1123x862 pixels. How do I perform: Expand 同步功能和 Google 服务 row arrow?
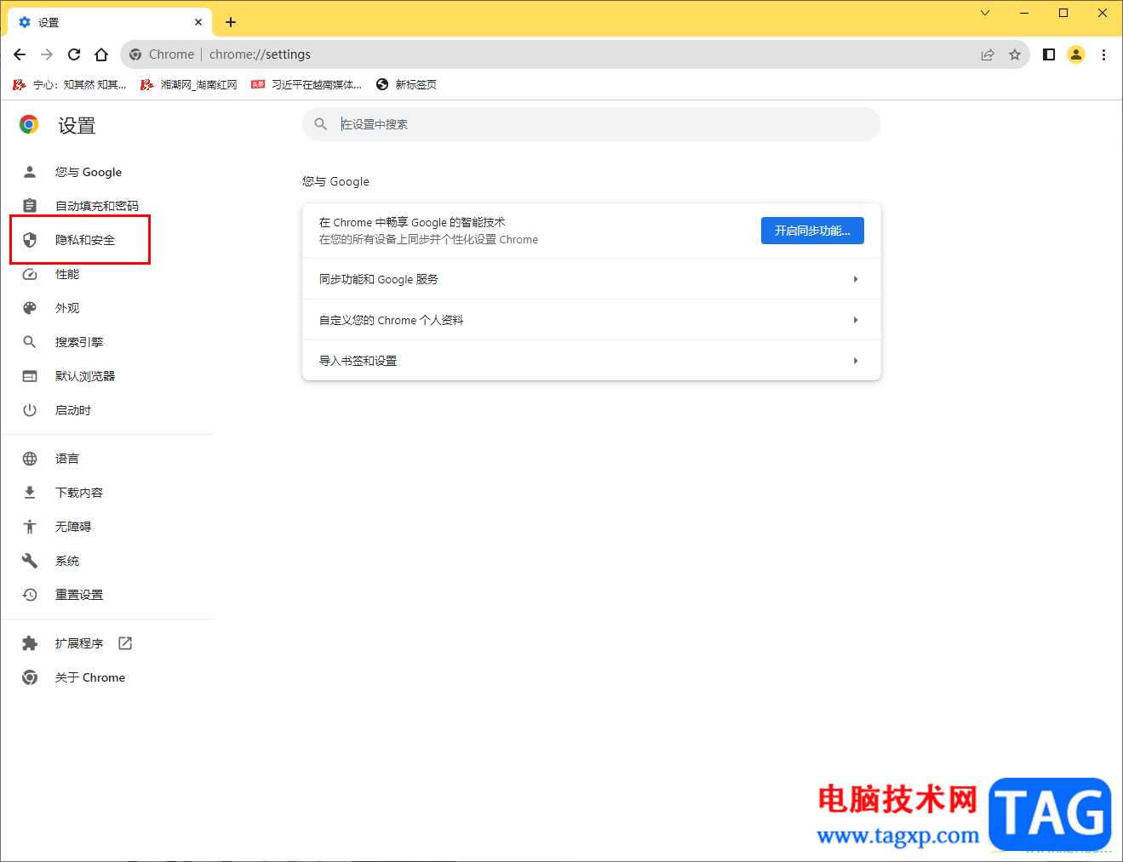click(856, 279)
